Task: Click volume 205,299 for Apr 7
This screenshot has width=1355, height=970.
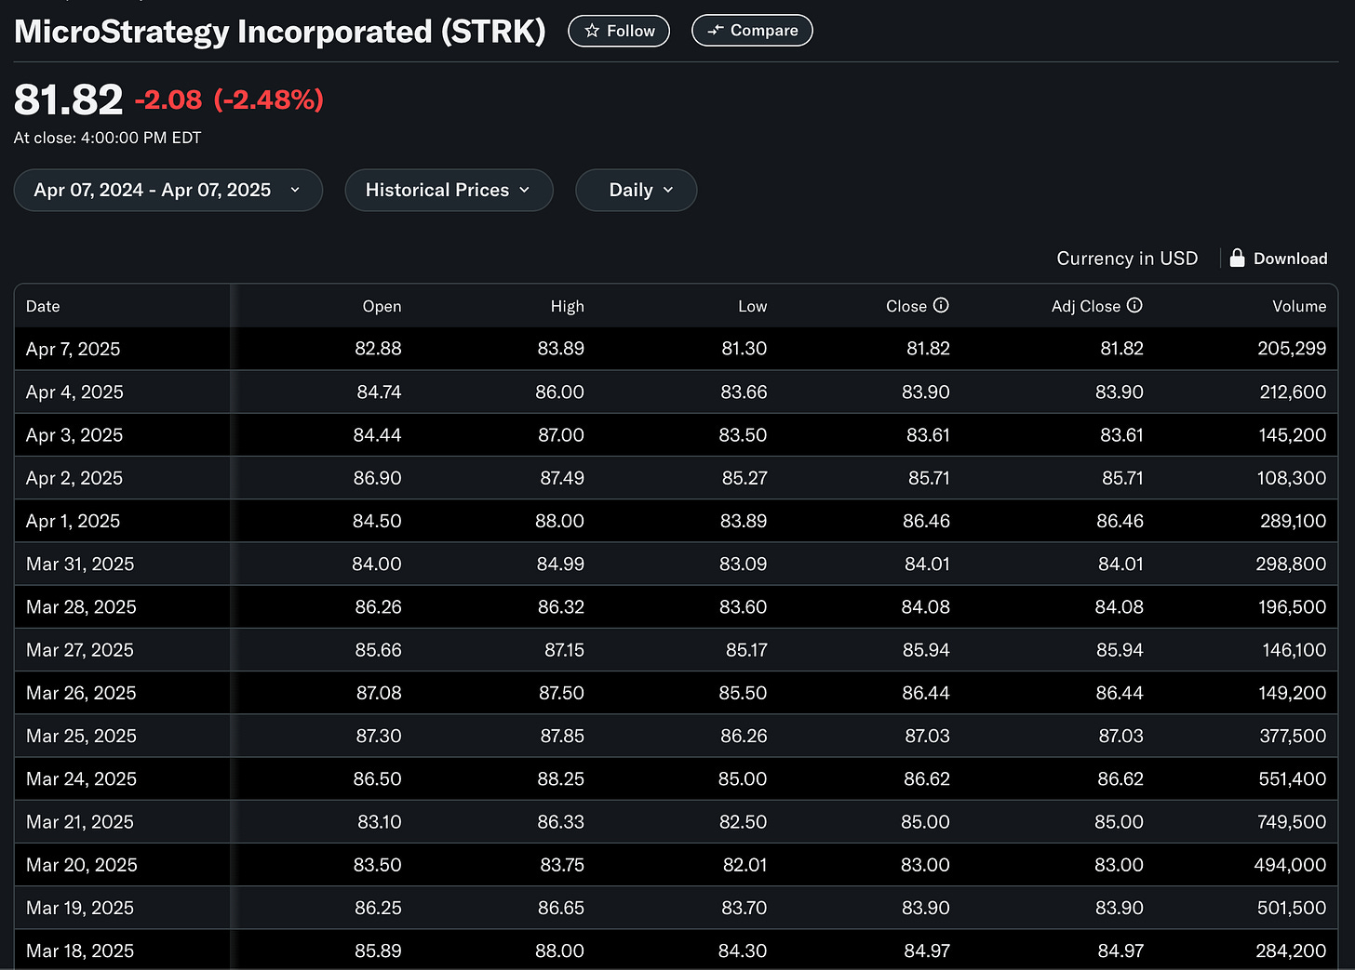Action: tap(1292, 349)
